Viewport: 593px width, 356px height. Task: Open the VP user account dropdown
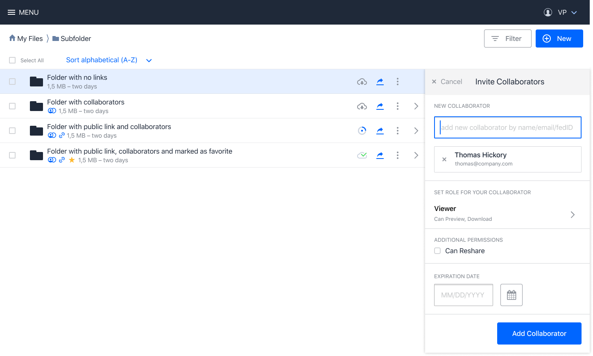pyautogui.click(x=567, y=12)
